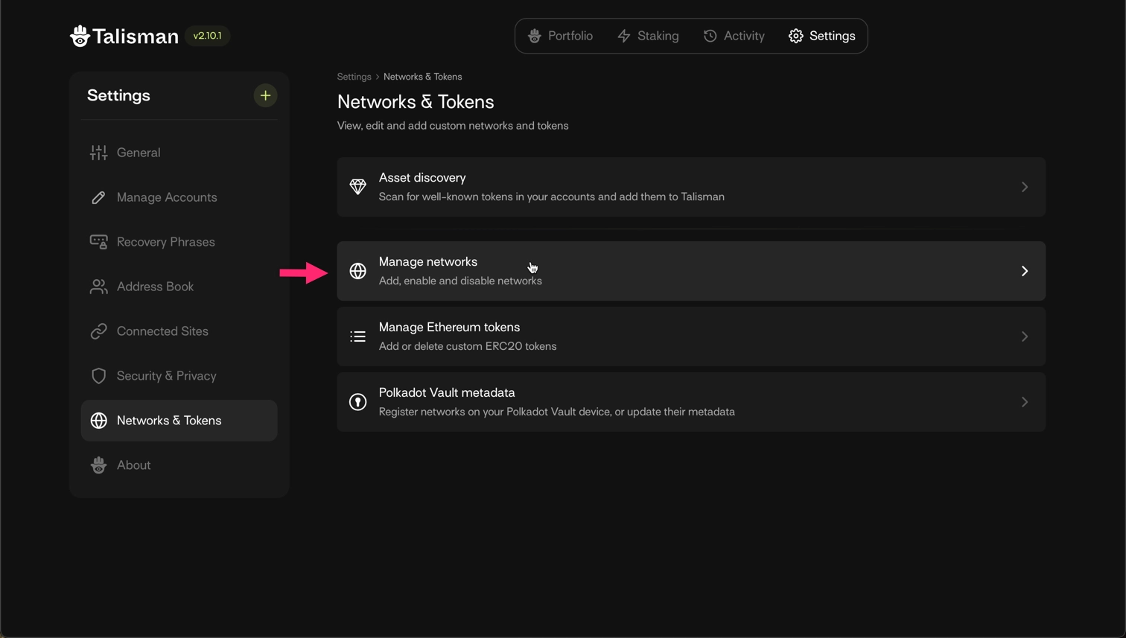Click the Networks & Tokens globe icon in sidebar
This screenshot has height=638, width=1126.
(98, 421)
